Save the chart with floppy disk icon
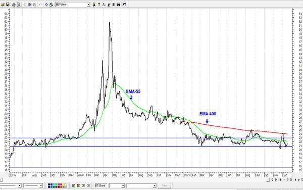Screen dimensions: 303x190 tap(8, 5)
